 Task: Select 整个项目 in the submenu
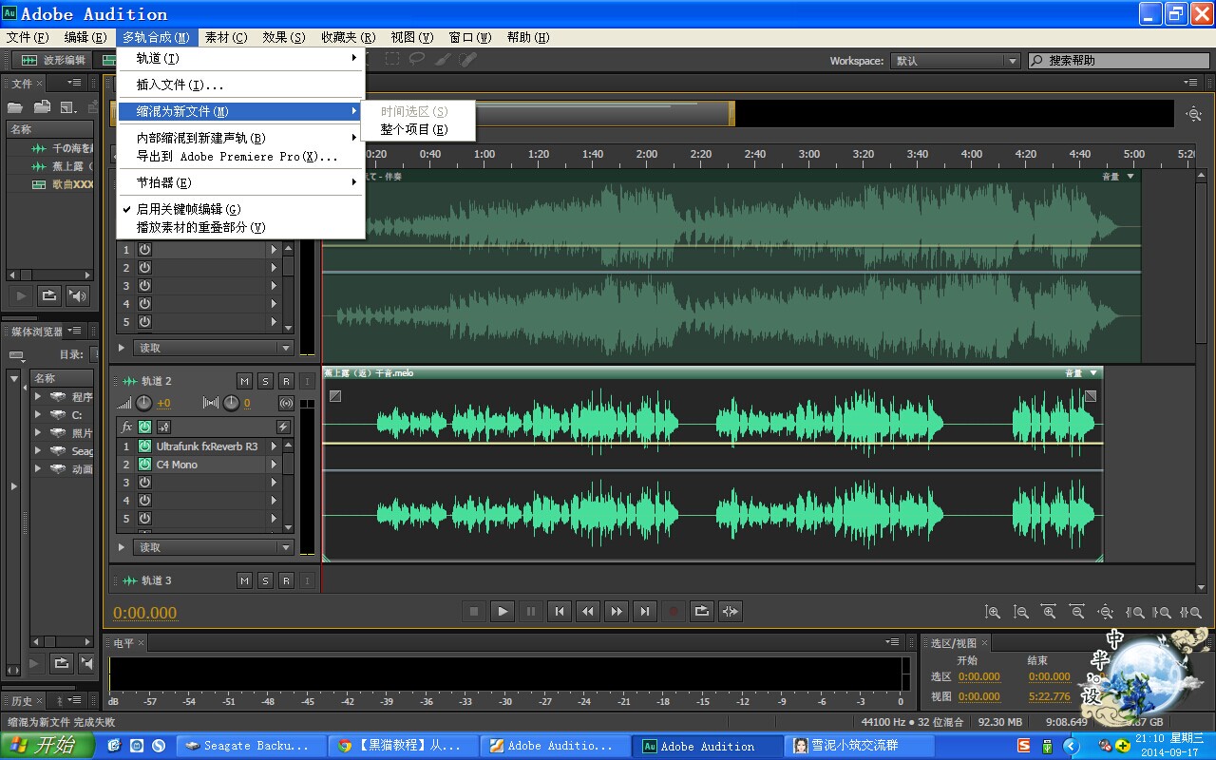[x=414, y=129]
